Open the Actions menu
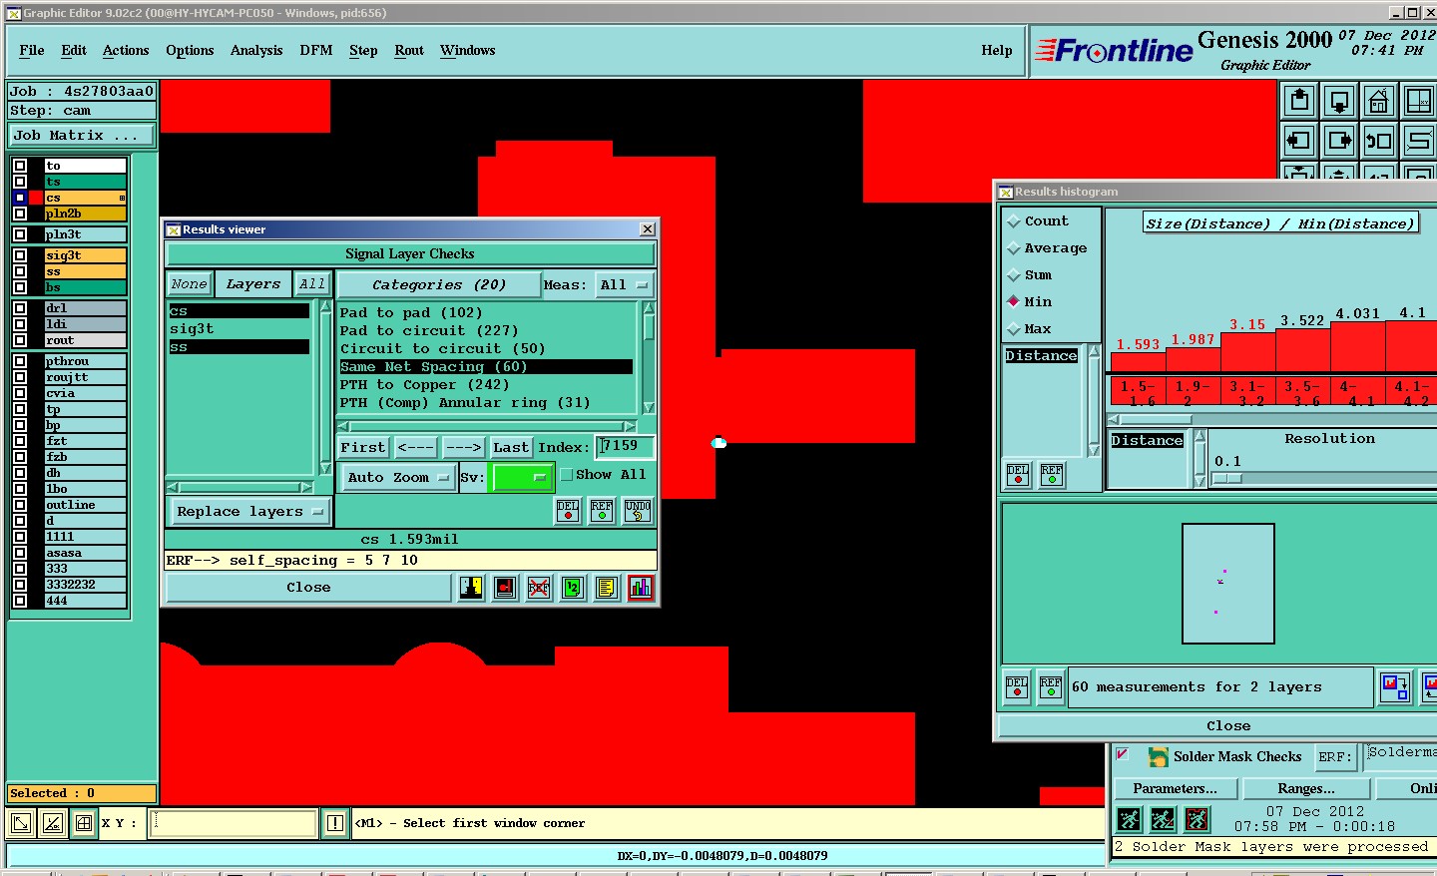 pyautogui.click(x=126, y=51)
